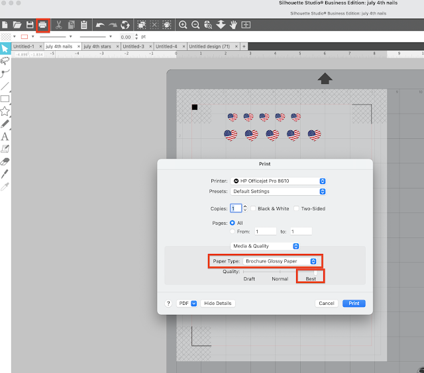The height and width of the screenshot is (373, 424).
Task: Choose the zoom selection tool icon
Action: click(208, 25)
